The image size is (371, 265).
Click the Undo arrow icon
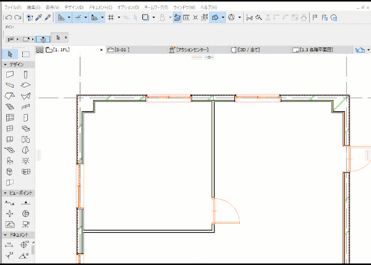pos(7,18)
